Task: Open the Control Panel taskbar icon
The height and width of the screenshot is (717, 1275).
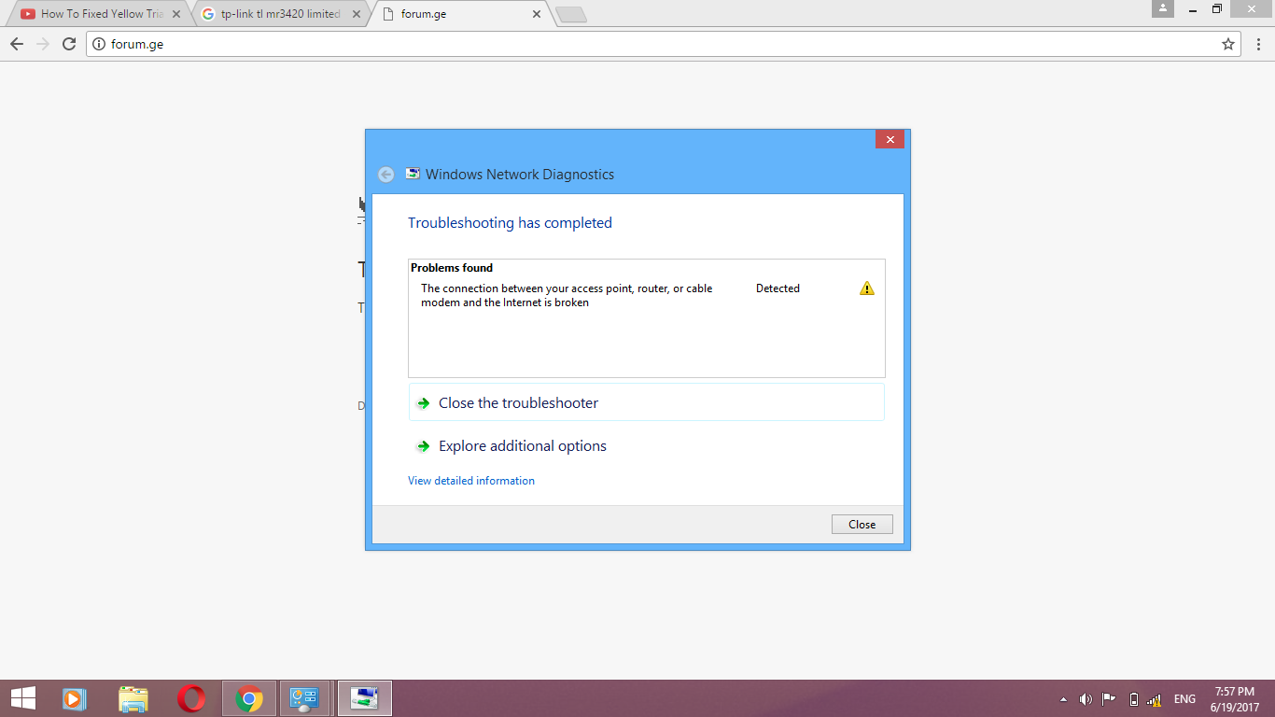Action: (x=305, y=698)
